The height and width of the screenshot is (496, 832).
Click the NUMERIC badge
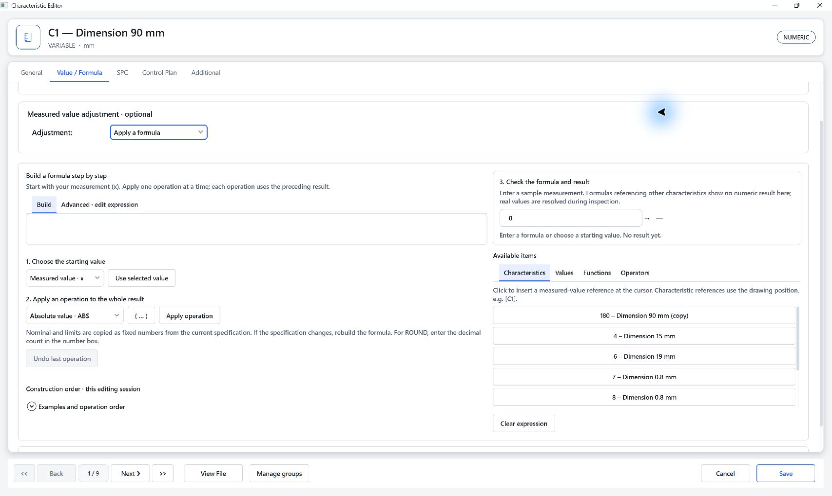(796, 37)
